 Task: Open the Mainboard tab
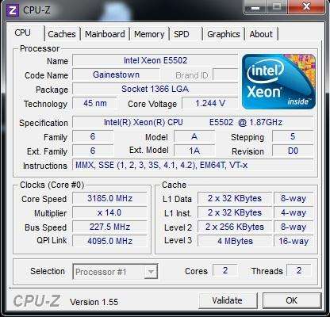105,34
